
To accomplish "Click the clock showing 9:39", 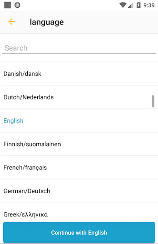I will [149, 5].
